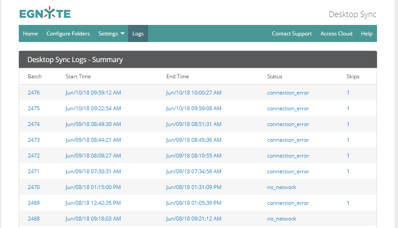Open batch 2476 log
The height and width of the screenshot is (228, 398).
(34, 92)
